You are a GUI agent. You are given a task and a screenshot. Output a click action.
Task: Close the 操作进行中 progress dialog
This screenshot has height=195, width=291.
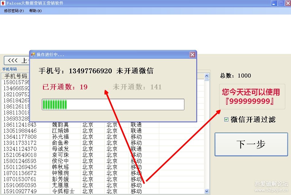[192, 55]
